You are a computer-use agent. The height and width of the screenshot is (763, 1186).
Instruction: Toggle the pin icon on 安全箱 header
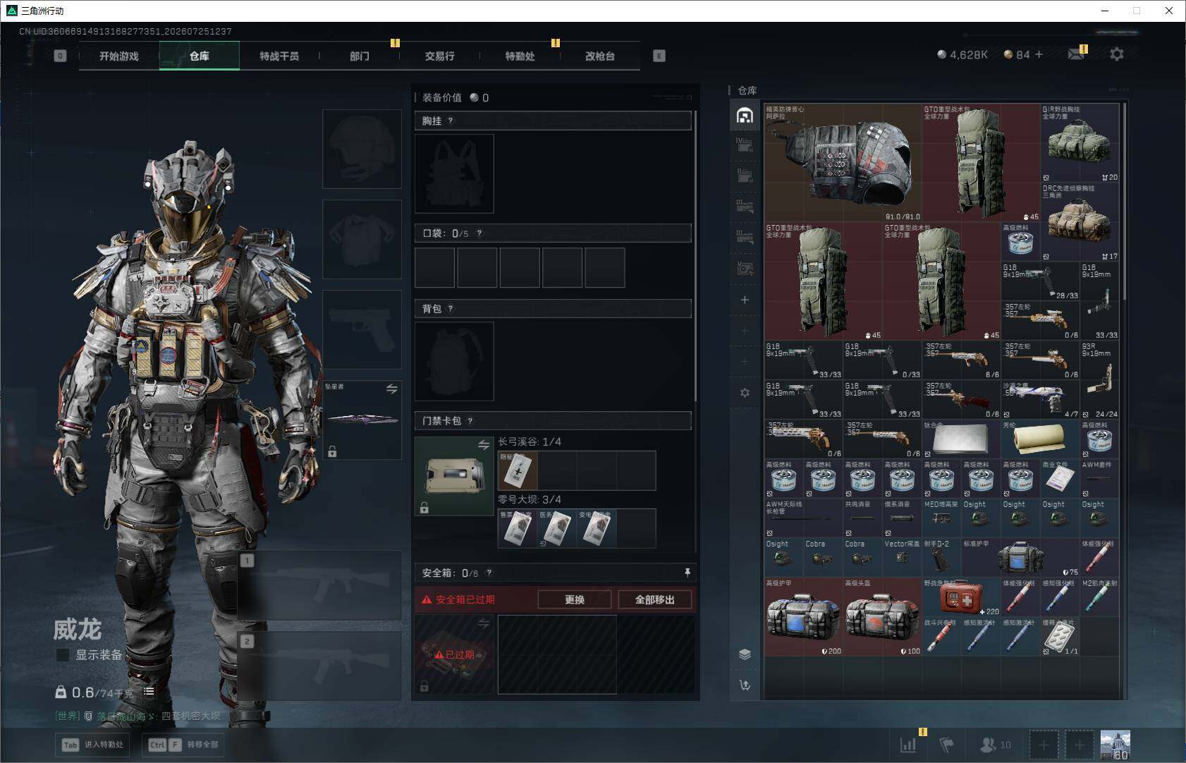coord(687,573)
